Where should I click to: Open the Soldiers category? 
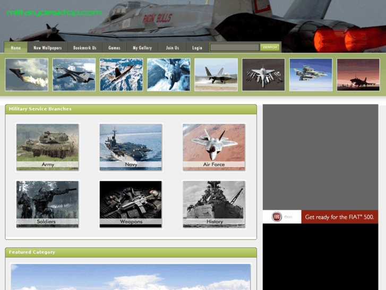[x=47, y=204]
